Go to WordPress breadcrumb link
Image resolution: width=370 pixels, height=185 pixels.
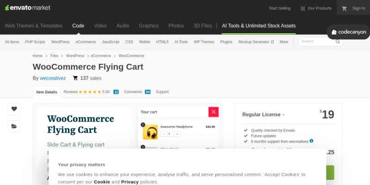(x=75, y=55)
